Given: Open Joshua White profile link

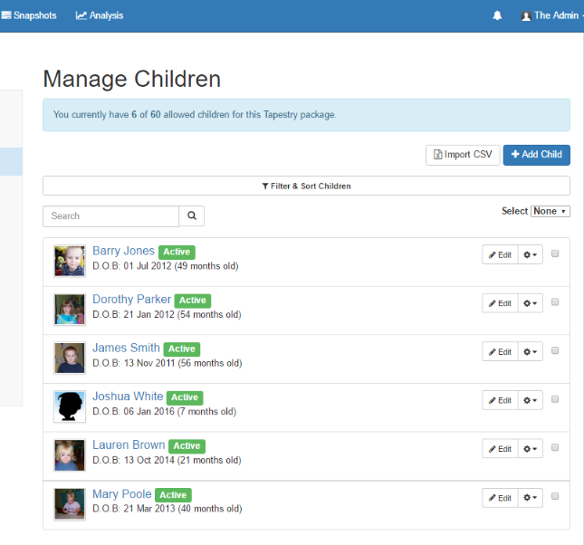Looking at the screenshot, I should [x=128, y=397].
